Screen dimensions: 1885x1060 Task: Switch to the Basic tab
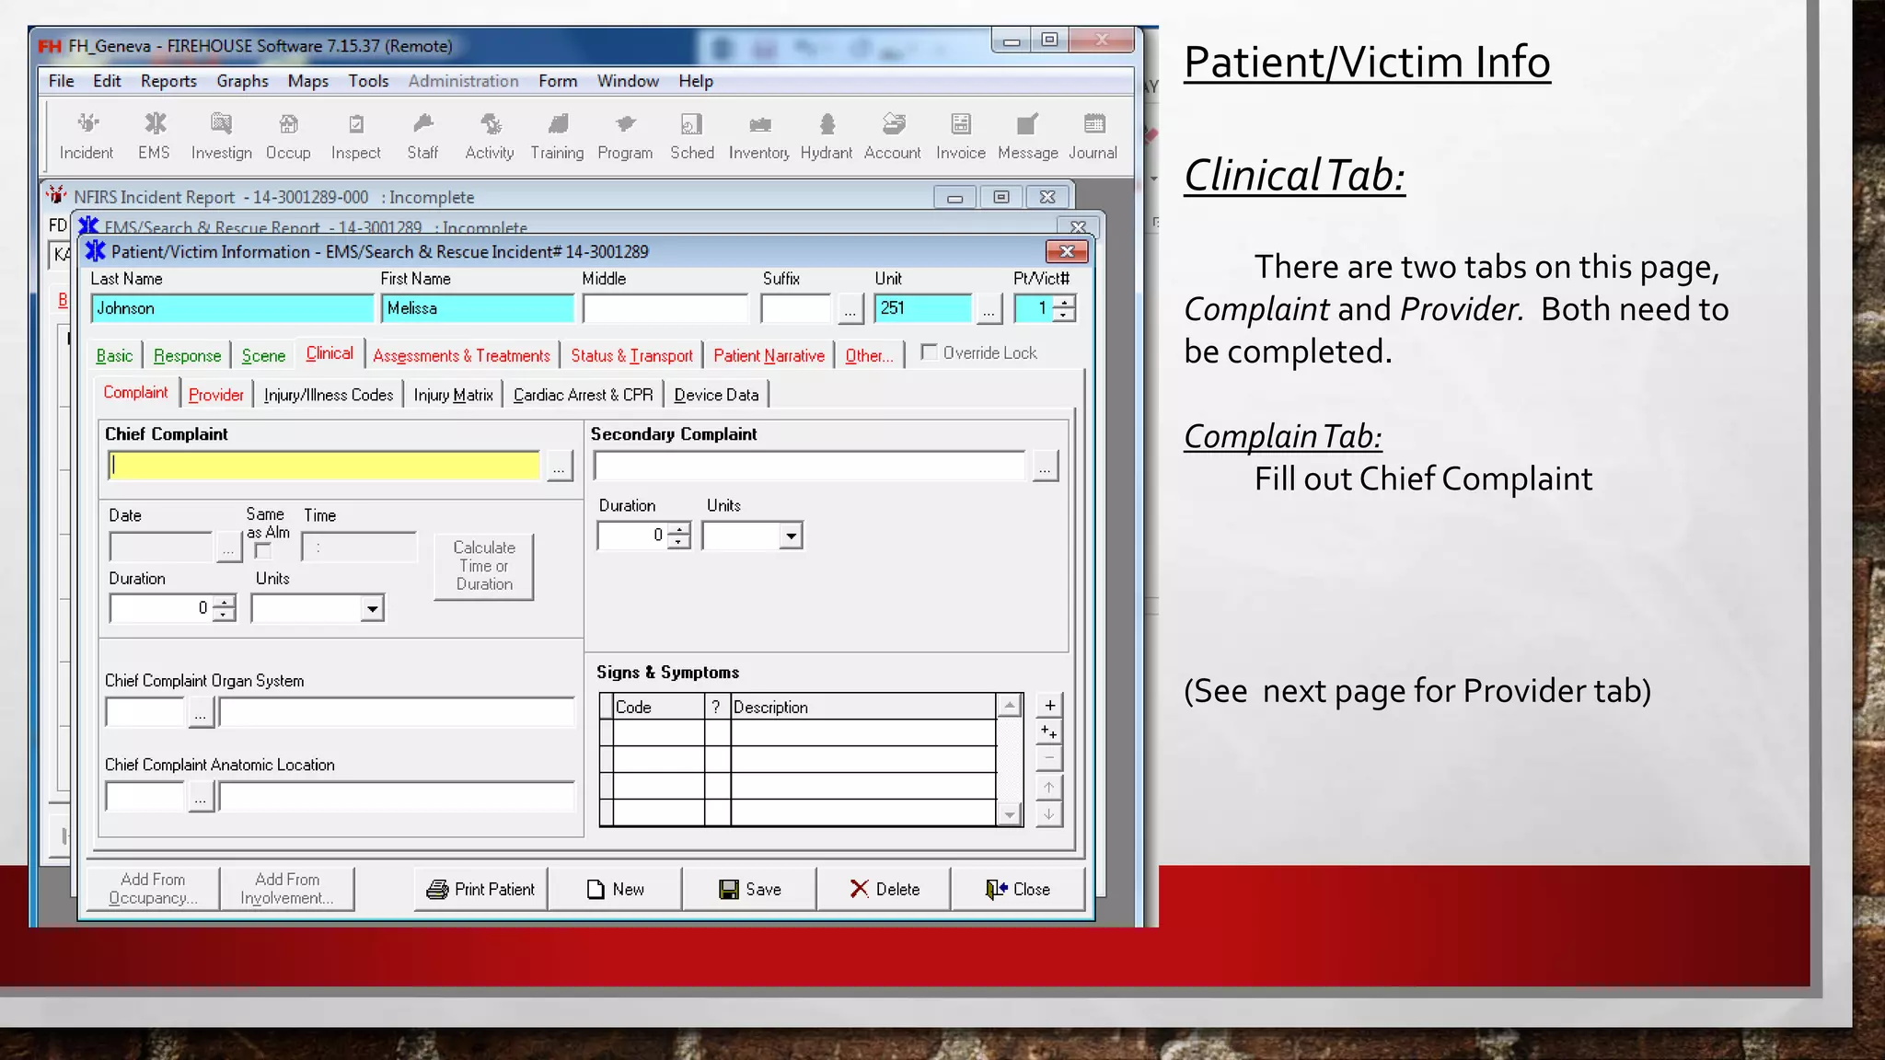pos(114,355)
